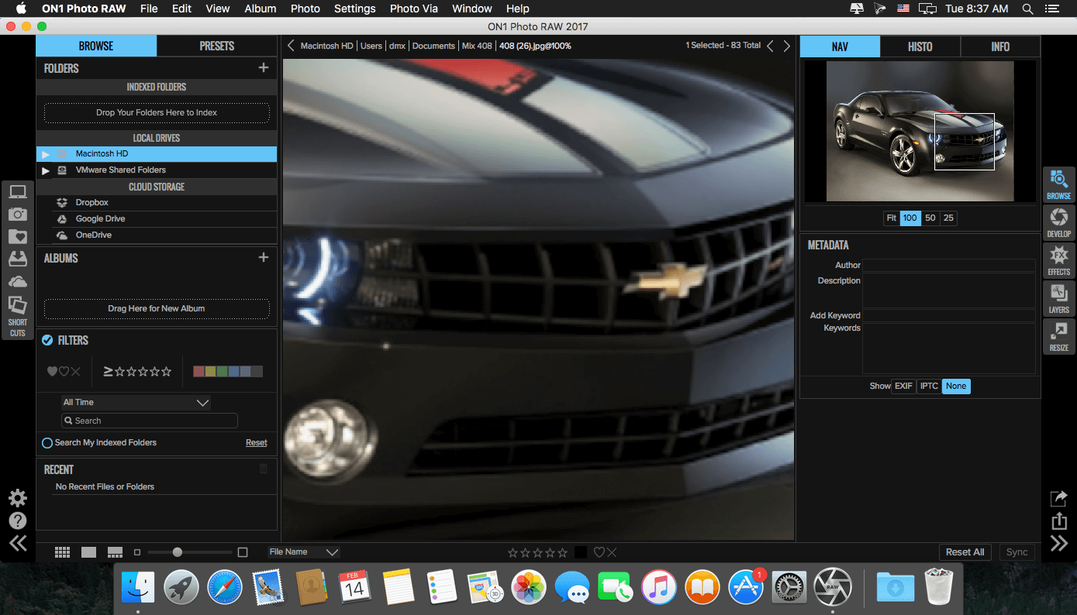Open the Album menu
Screen dimensions: 1077x615
260,9
